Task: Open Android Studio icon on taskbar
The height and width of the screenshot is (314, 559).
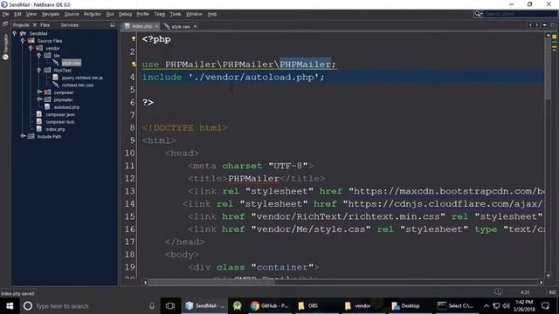Action: tap(237, 306)
